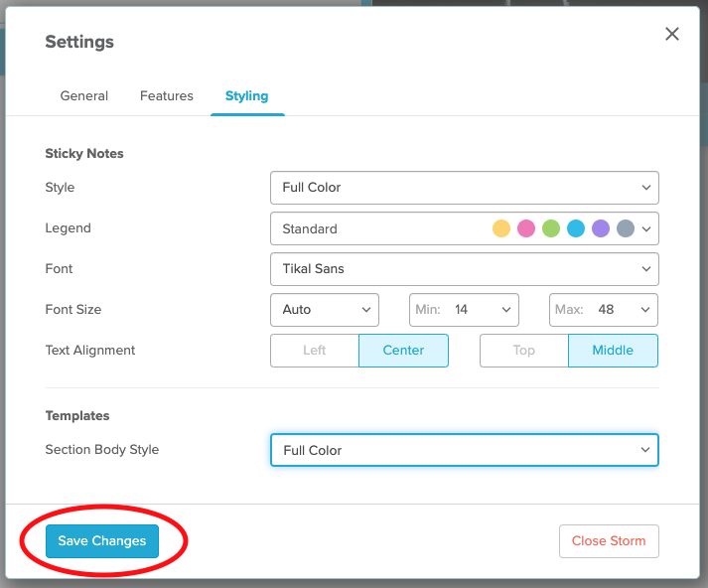The image size is (708, 588).
Task: Click the green legend color dot
Action: click(551, 228)
